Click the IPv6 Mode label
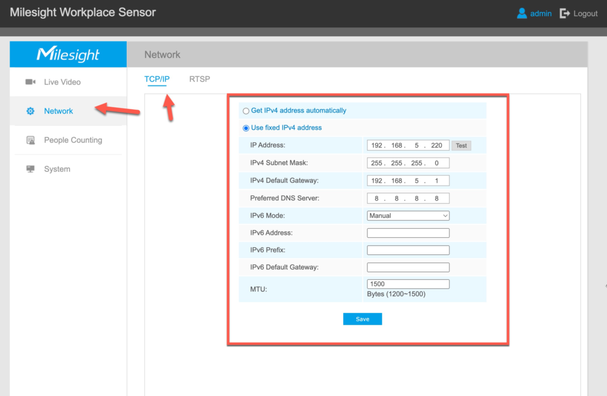The width and height of the screenshot is (607, 396). click(x=267, y=216)
